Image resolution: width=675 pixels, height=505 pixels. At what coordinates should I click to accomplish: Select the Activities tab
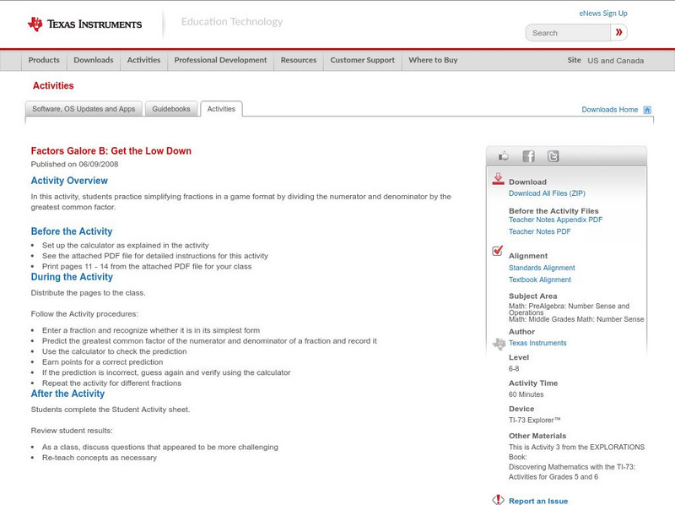click(221, 109)
